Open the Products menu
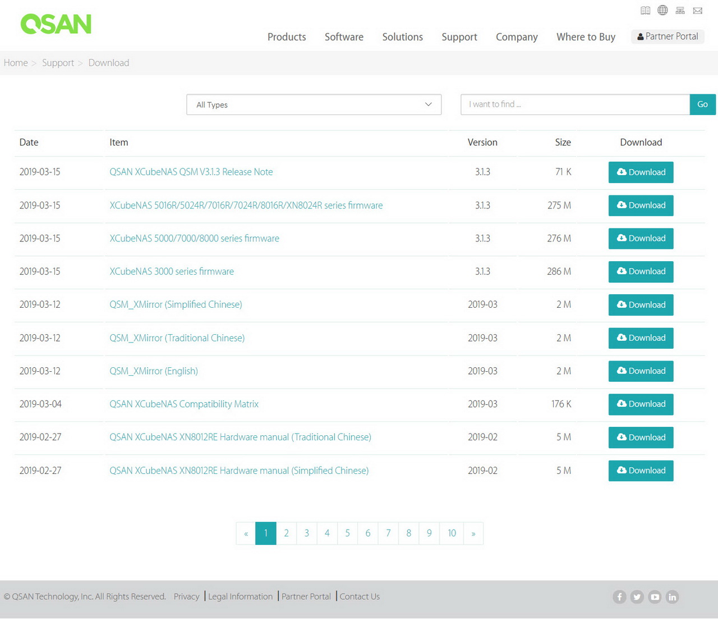This screenshot has width=718, height=620. tap(287, 37)
